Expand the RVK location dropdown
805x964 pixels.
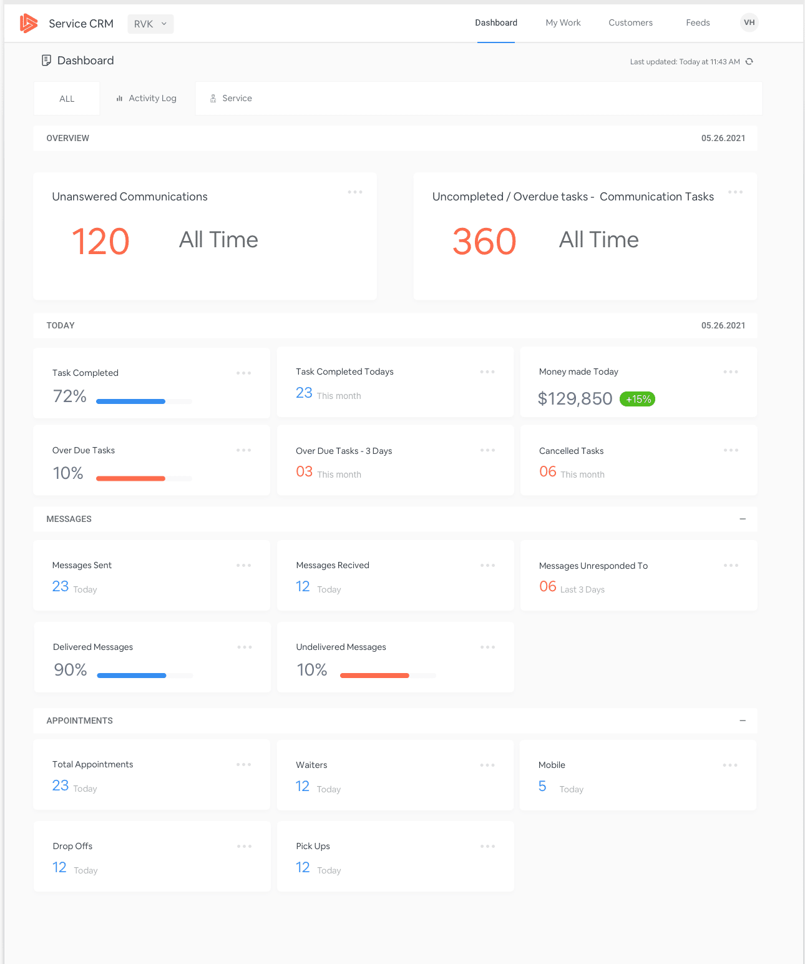point(150,24)
